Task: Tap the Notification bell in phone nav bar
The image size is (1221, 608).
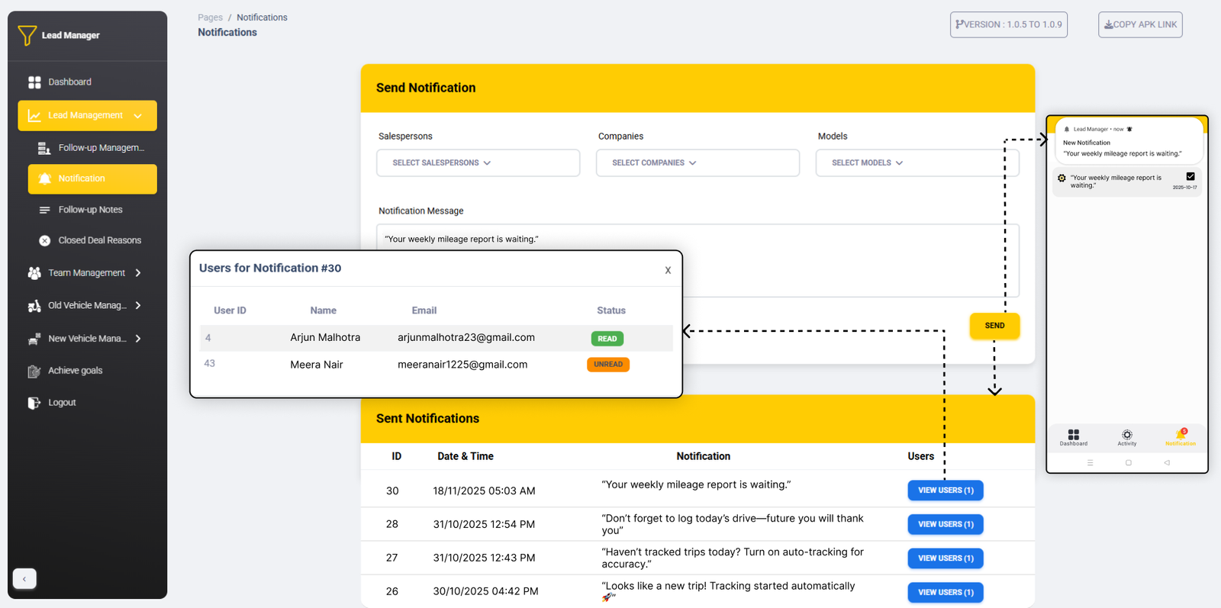Action: tap(1180, 436)
